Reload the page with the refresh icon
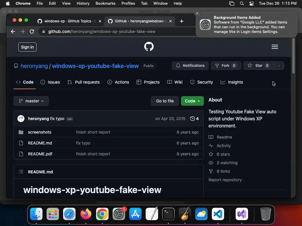 tap(32, 31)
